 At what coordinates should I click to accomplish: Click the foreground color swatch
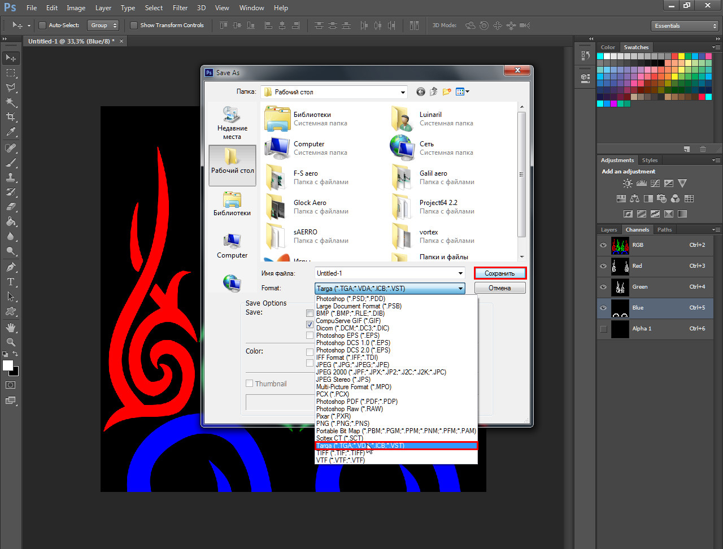pyautogui.click(x=8, y=365)
